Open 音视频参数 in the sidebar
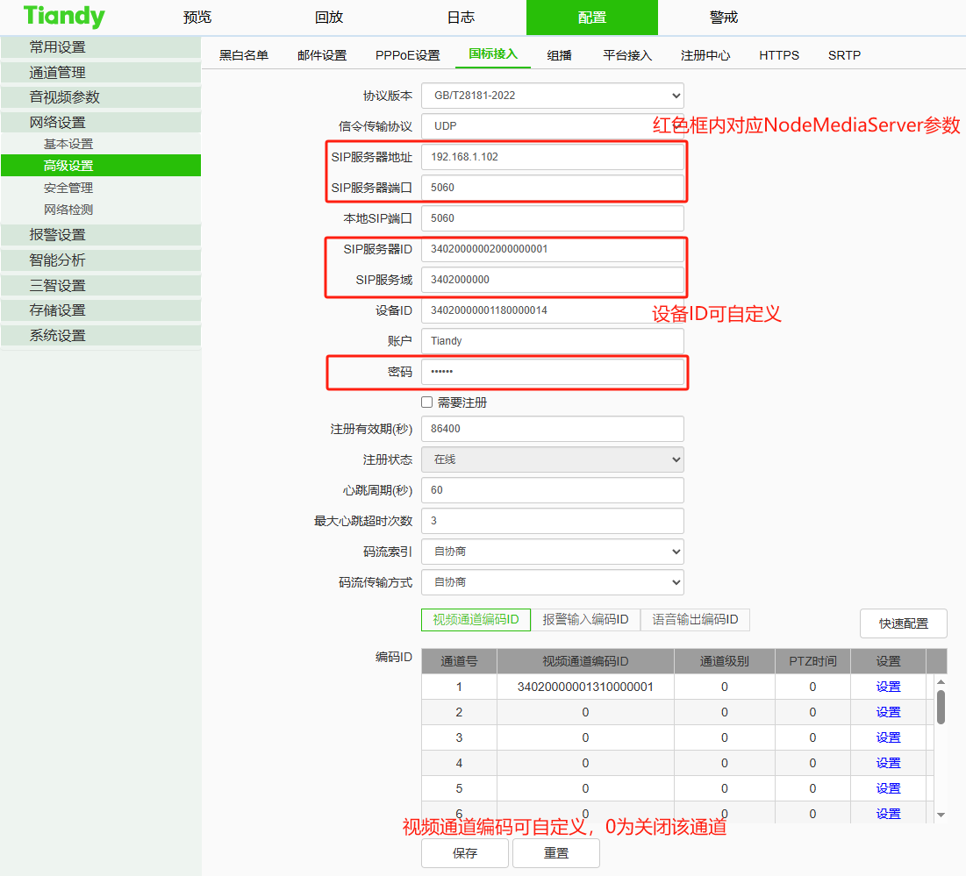Image resolution: width=966 pixels, height=876 pixels. (x=101, y=97)
